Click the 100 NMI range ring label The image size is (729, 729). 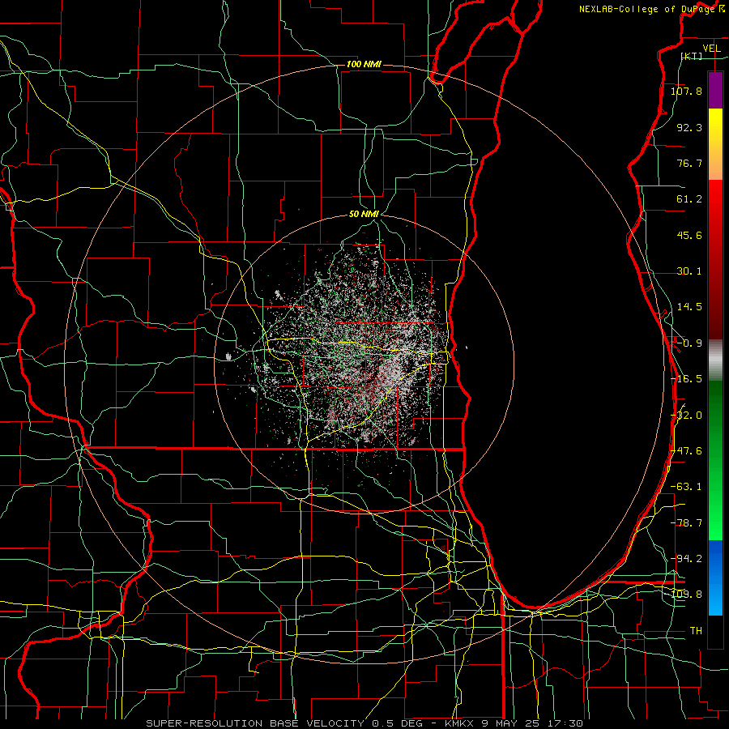tap(364, 64)
